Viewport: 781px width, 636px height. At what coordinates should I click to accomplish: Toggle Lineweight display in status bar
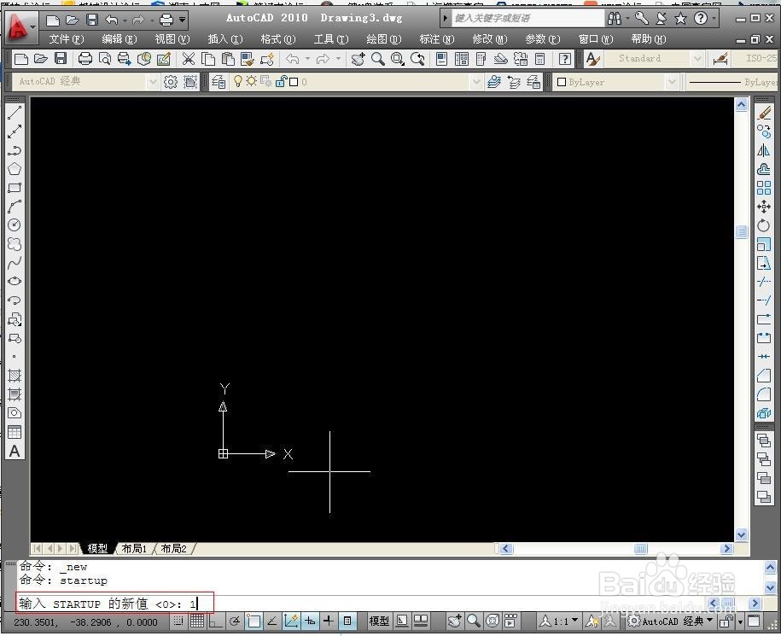329,621
